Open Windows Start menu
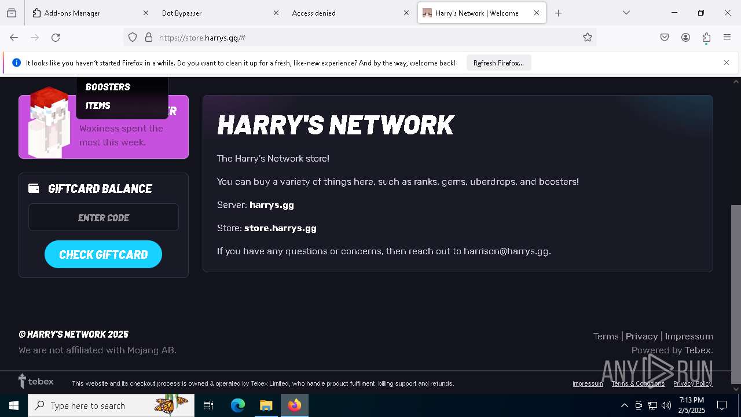The width and height of the screenshot is (741, 417). coord(14,405)
